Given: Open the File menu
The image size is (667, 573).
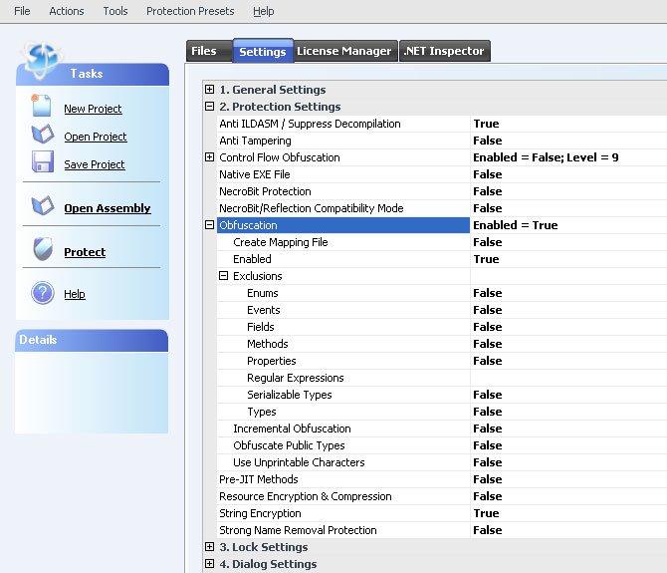Looking at the screenshot, I should pyautogui.click(x=22, y=11).
